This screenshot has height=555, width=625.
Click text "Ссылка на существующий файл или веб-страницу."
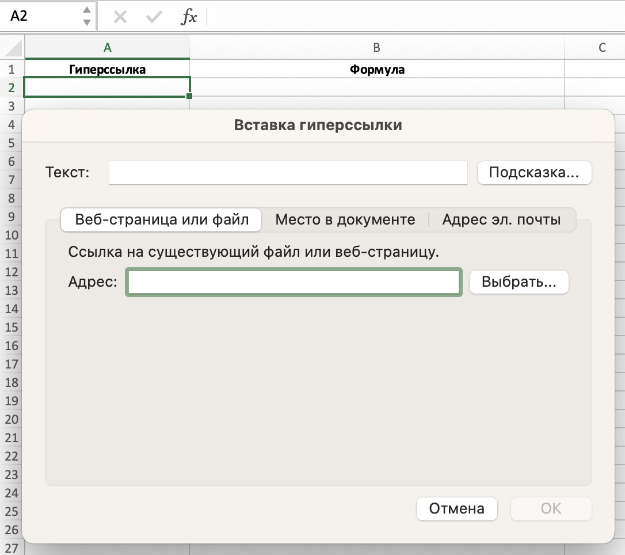click(253, 252)
